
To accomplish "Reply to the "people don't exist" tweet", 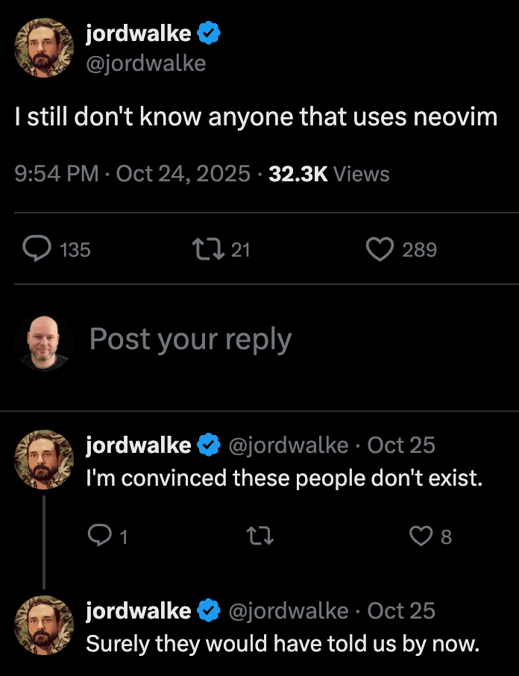I will click(99, 536).
